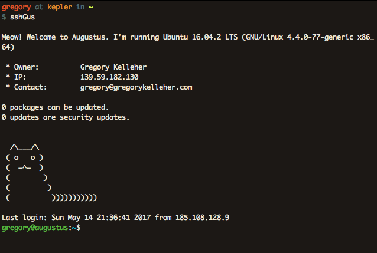The image size is (377, 253).
Task: Click the ASCII cat's nose and whiskers
Action: point(25,168)
